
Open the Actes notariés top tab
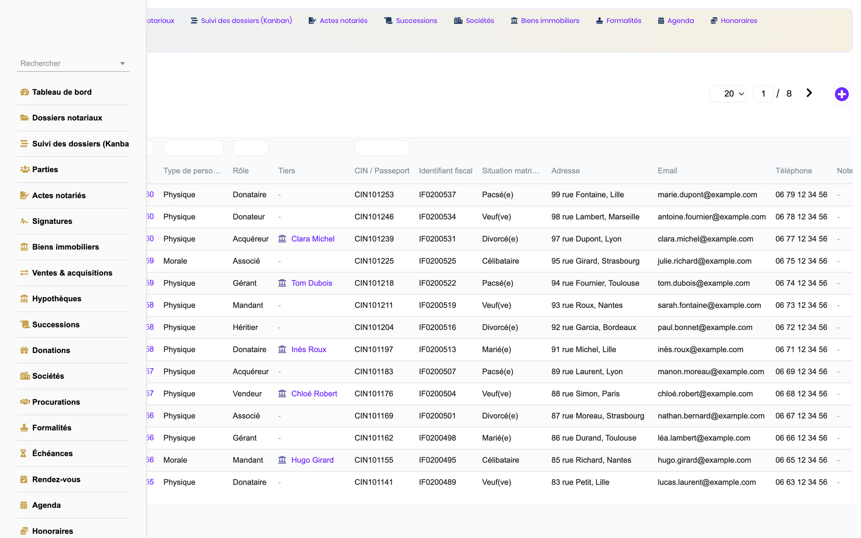(x=338, y=21)
